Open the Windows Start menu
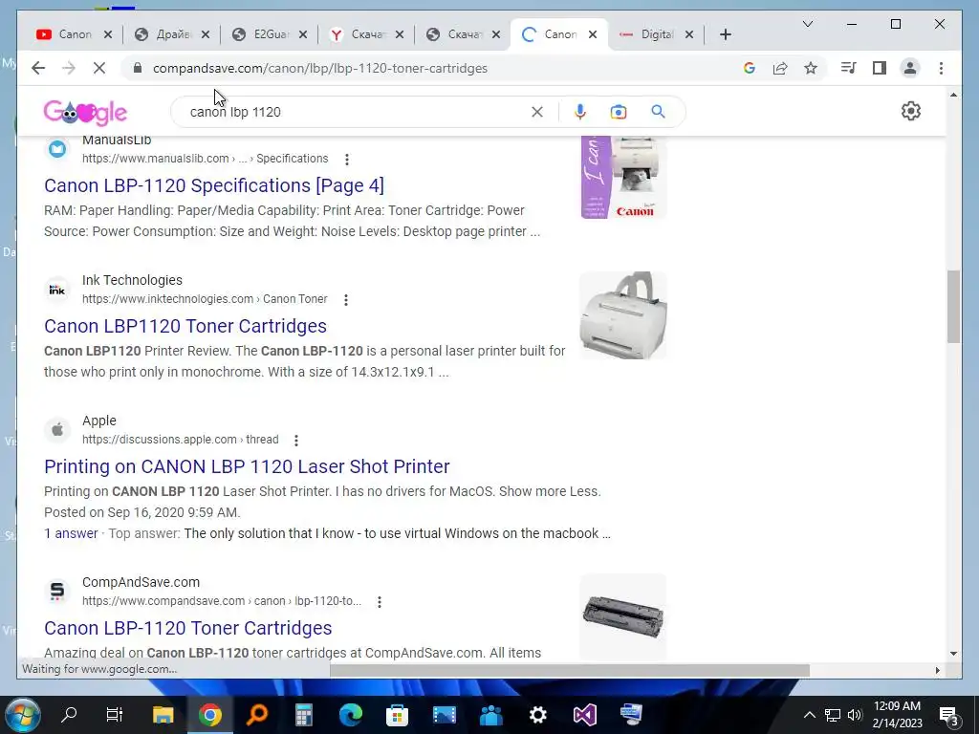 pyautogui.click(x=23, y=715)
